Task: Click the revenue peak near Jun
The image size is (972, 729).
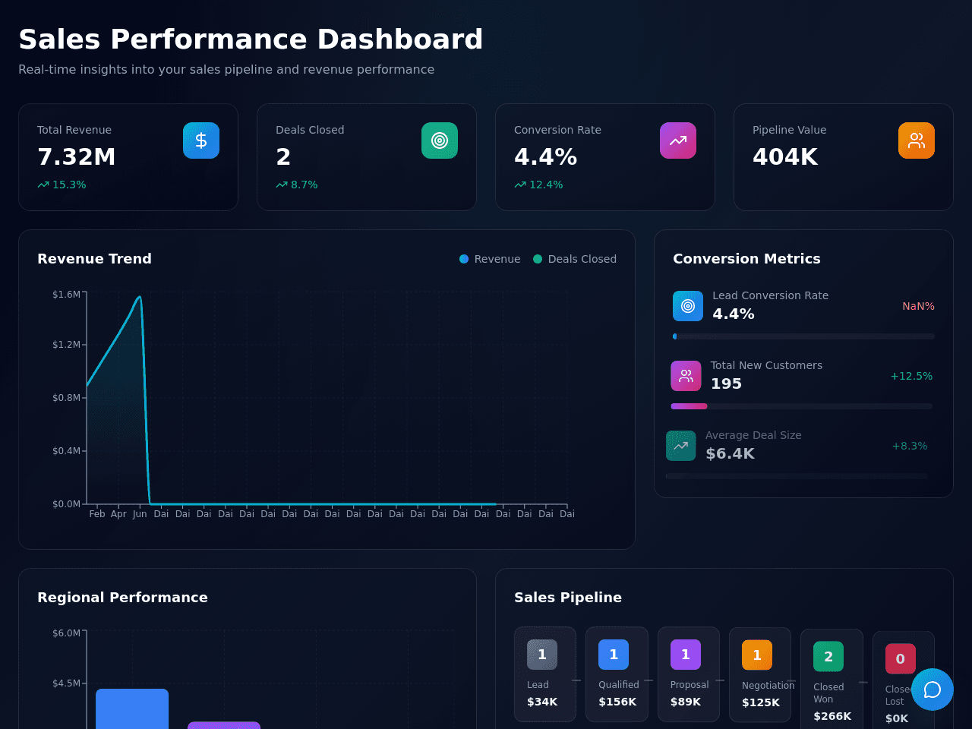Action: [x=140, y=297]
